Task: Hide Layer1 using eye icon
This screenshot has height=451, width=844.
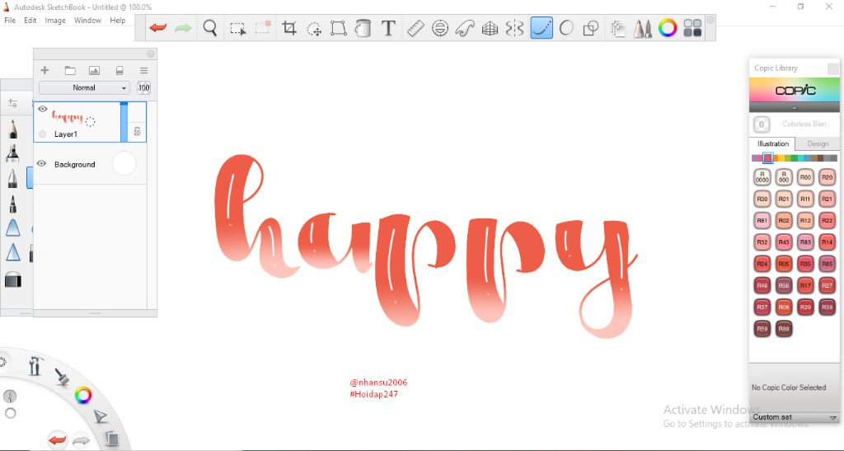Action: tap(43, 110)
